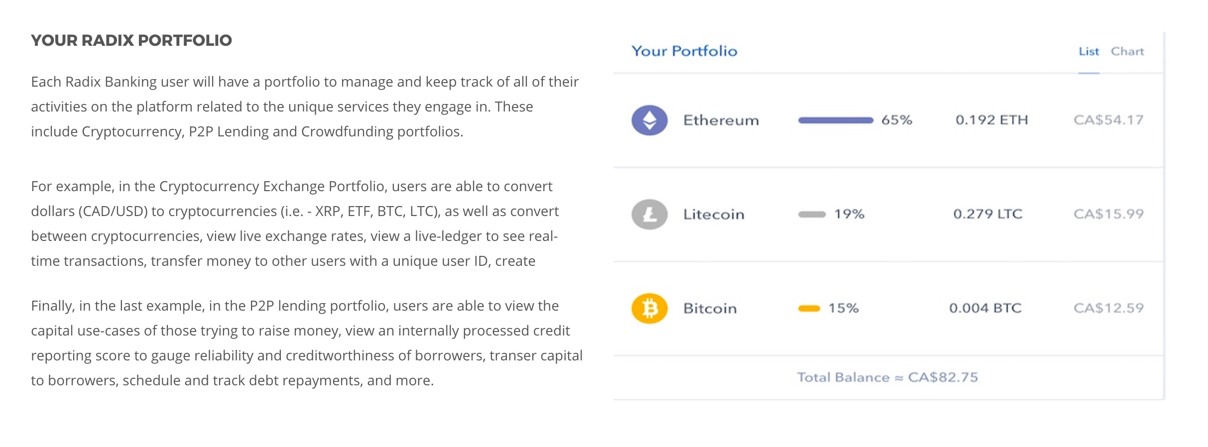Screen dimensions: 1208x447
Task: Click the purple Ethereum allocation bar
Action: click(836, 120)
